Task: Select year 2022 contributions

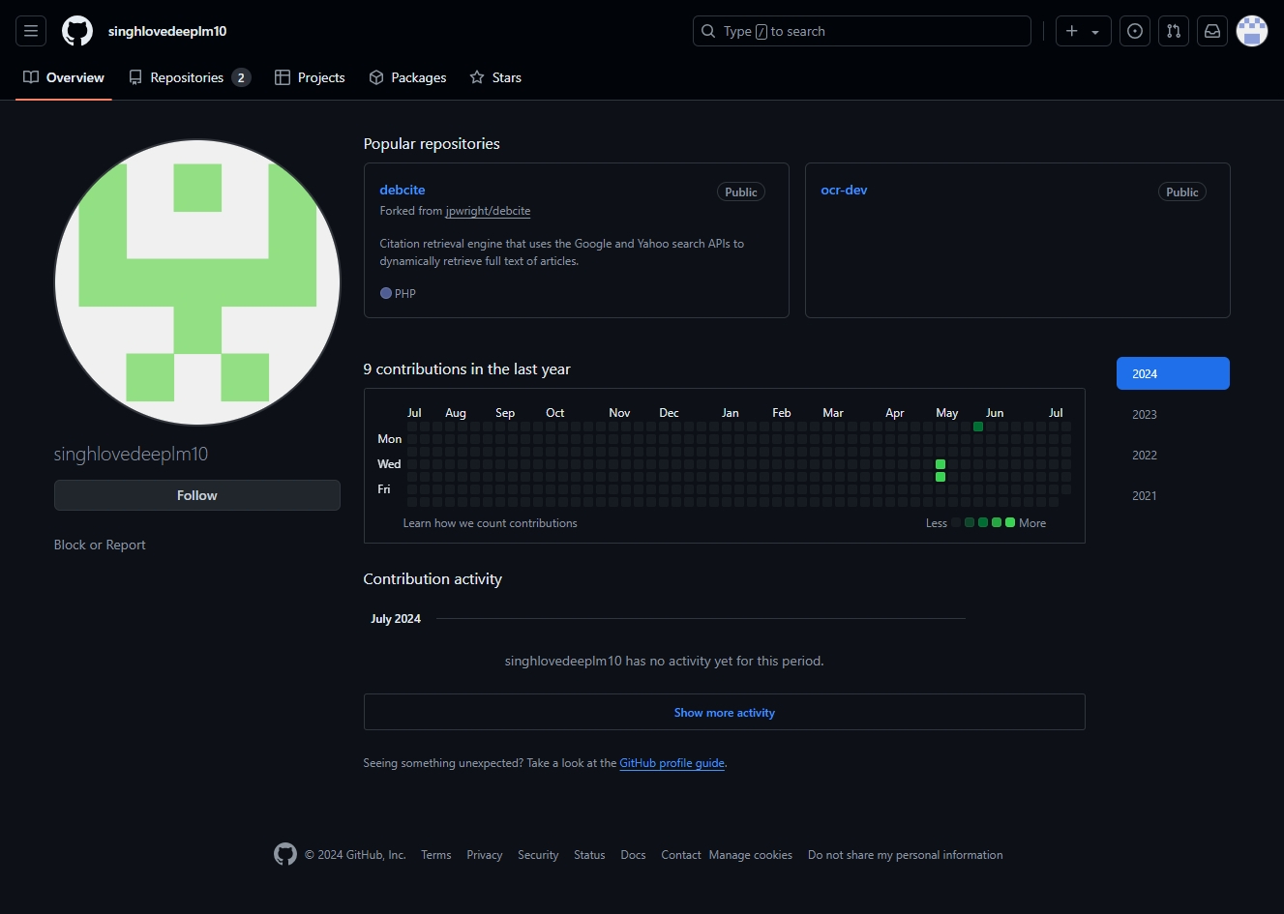Action: point(1173,455)
